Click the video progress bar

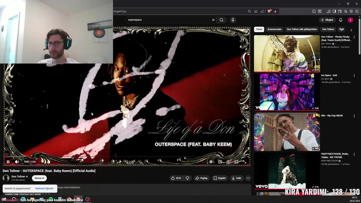point(126,156)
